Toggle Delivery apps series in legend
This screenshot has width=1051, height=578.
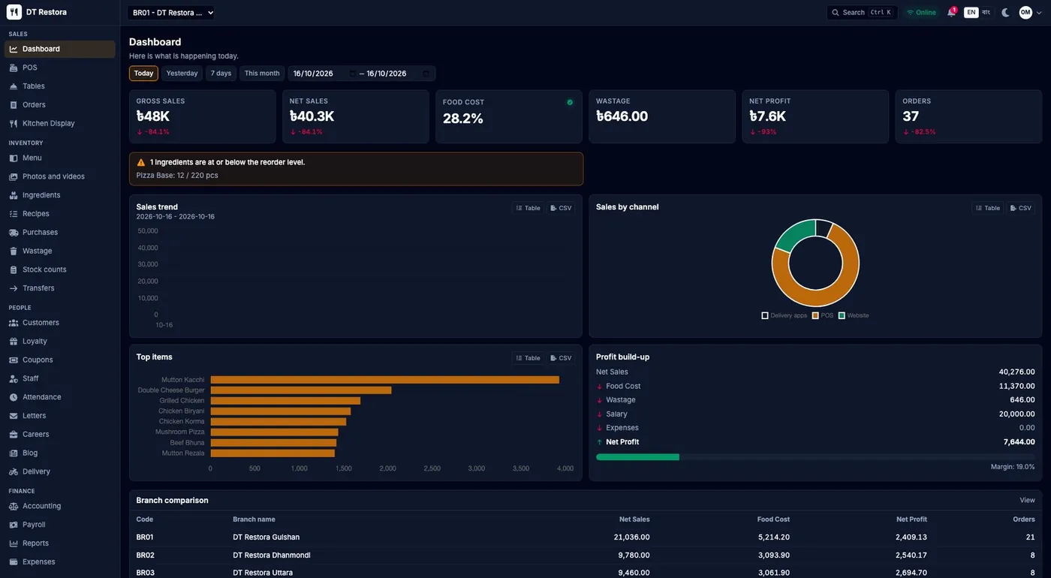[x=784, y=315]
